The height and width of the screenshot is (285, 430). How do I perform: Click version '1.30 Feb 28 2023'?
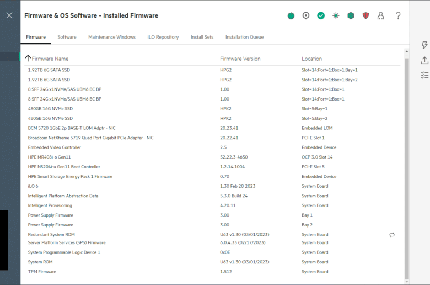coord(238,186)
